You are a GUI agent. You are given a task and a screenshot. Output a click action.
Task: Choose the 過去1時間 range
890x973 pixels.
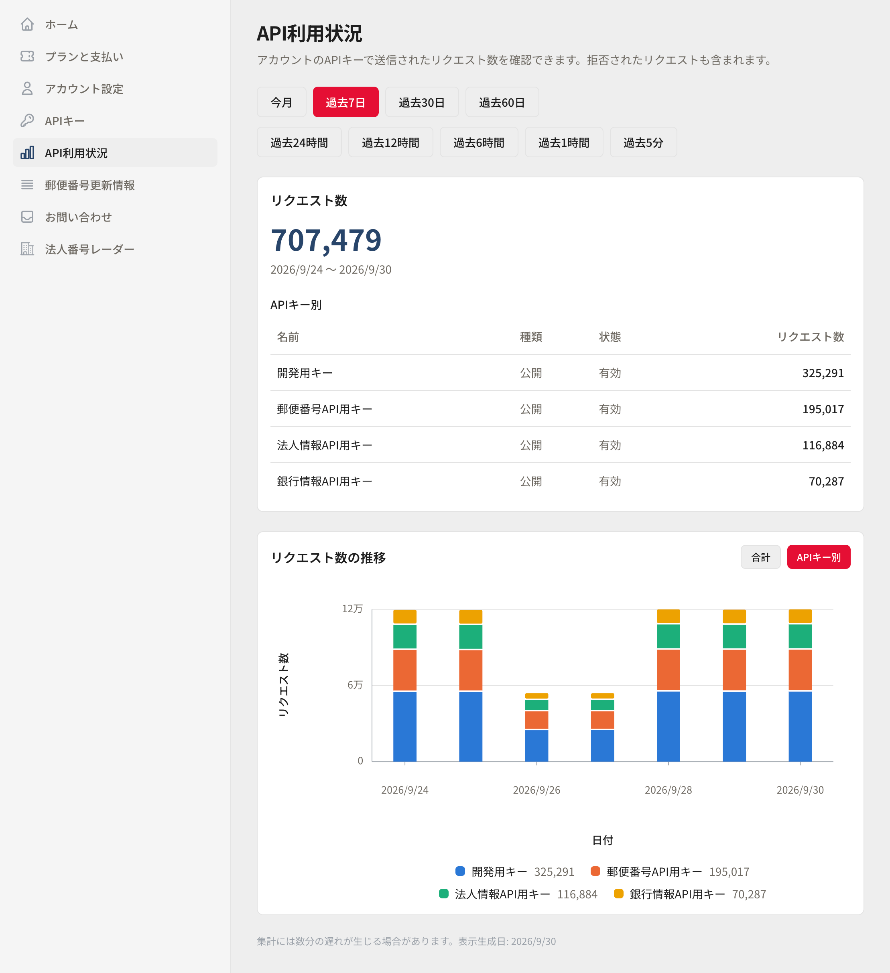pos(564,142)
